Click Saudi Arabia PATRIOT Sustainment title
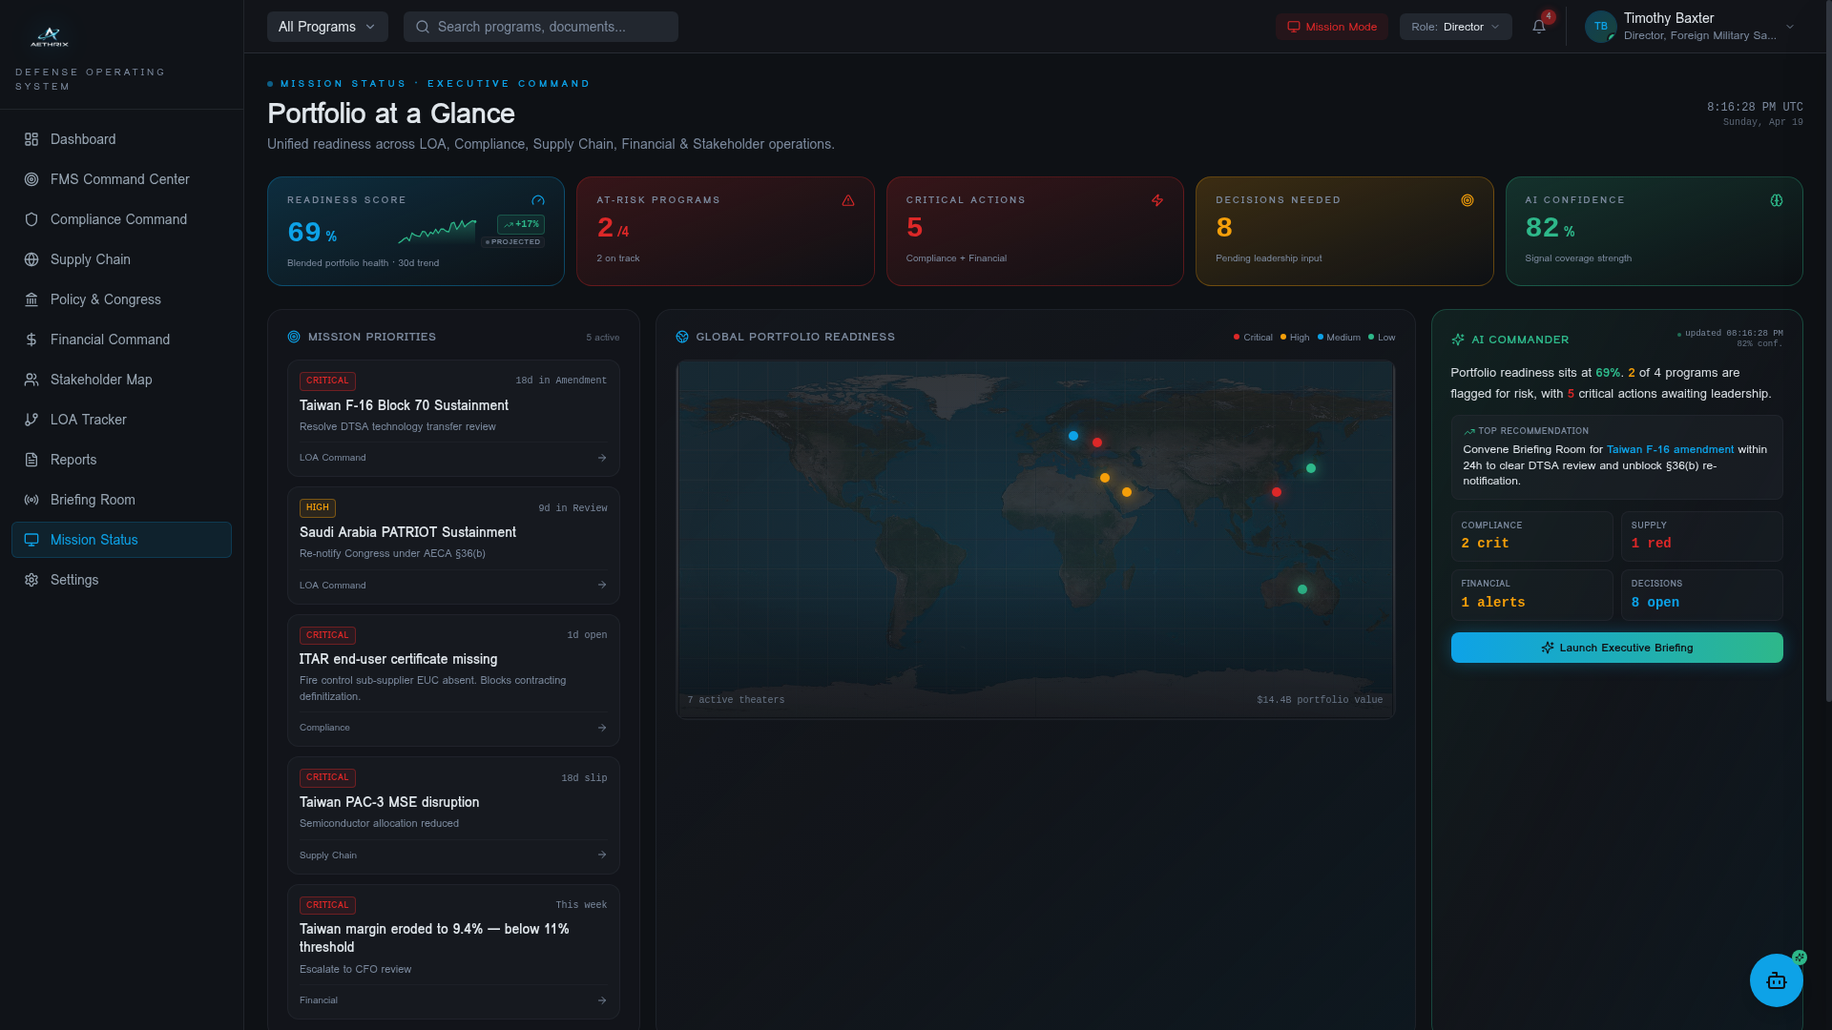The height and width of the screenshot is (1030, 1832). pyautogui.click(x=407, y=532)
